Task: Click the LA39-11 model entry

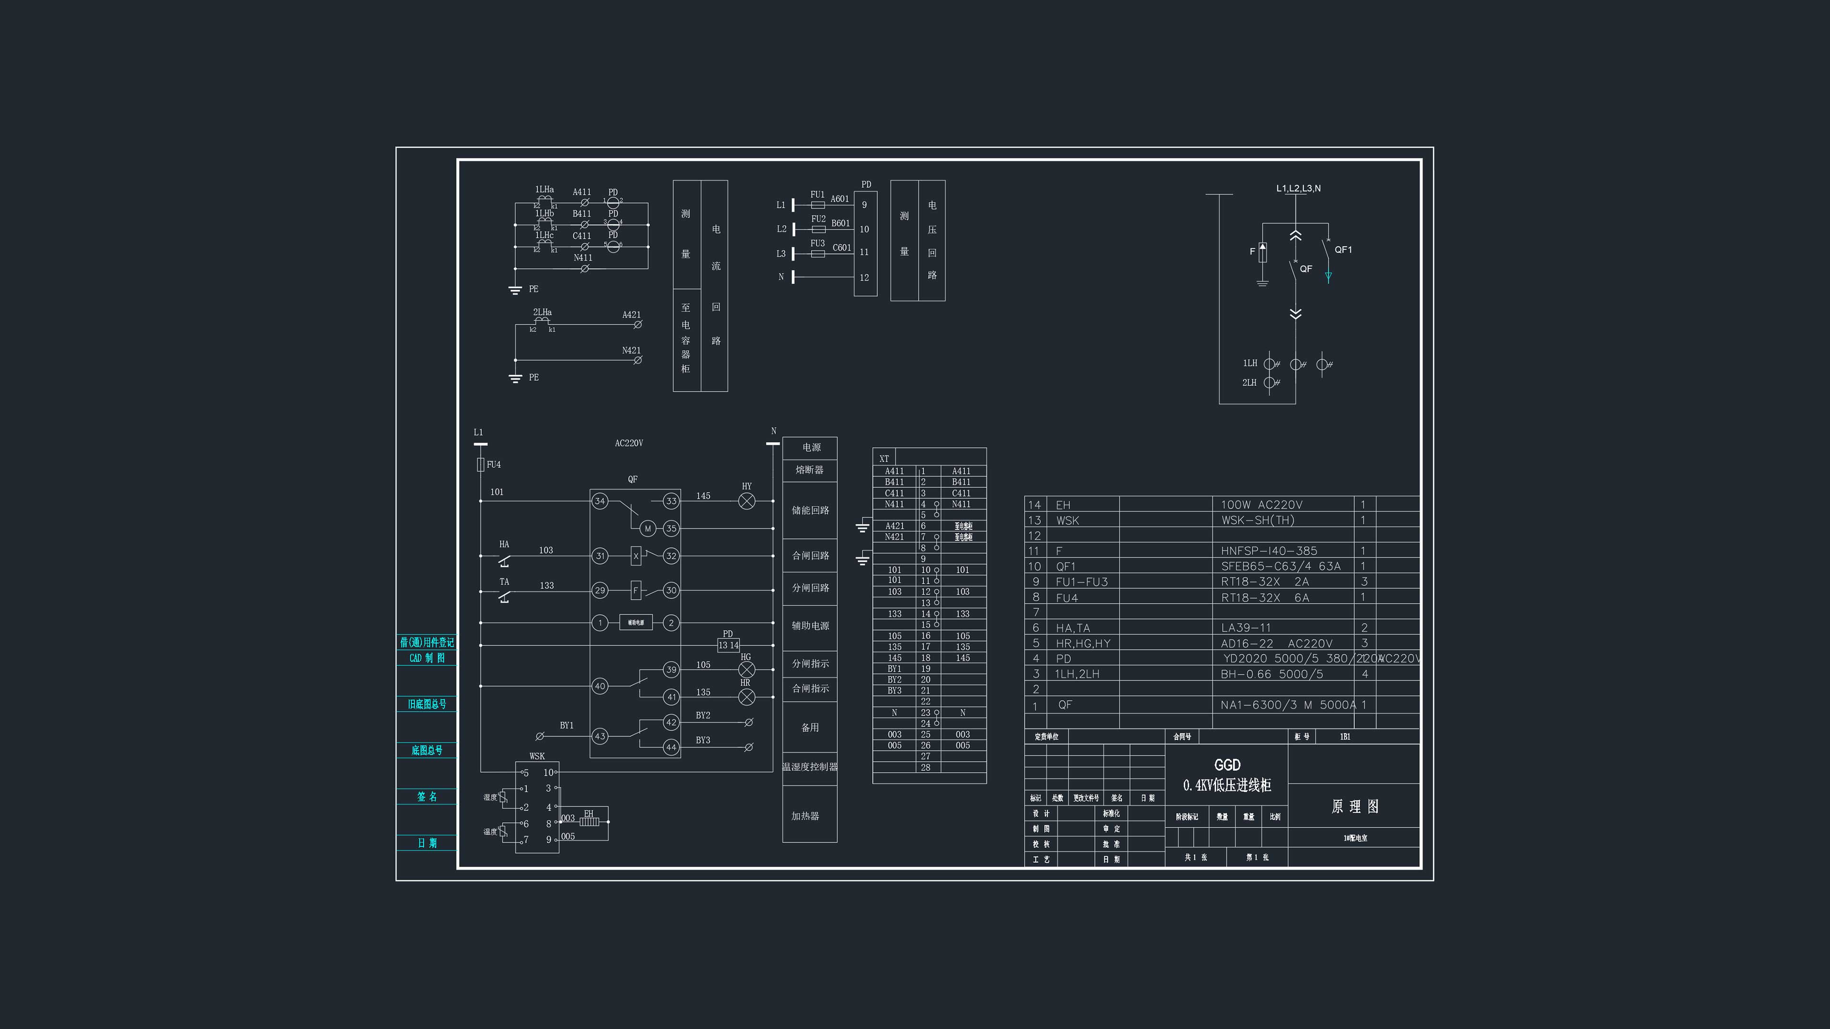Action: point(1245,628)
